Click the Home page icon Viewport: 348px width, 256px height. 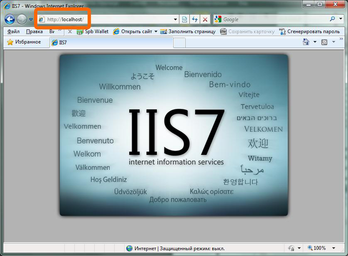pyautogui.click(x=306, y=42)
